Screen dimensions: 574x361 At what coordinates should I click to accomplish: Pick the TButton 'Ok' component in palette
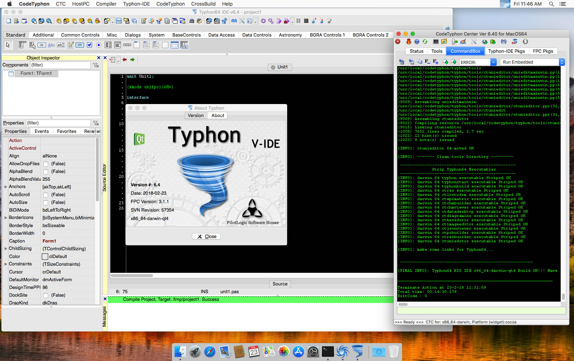42,45
